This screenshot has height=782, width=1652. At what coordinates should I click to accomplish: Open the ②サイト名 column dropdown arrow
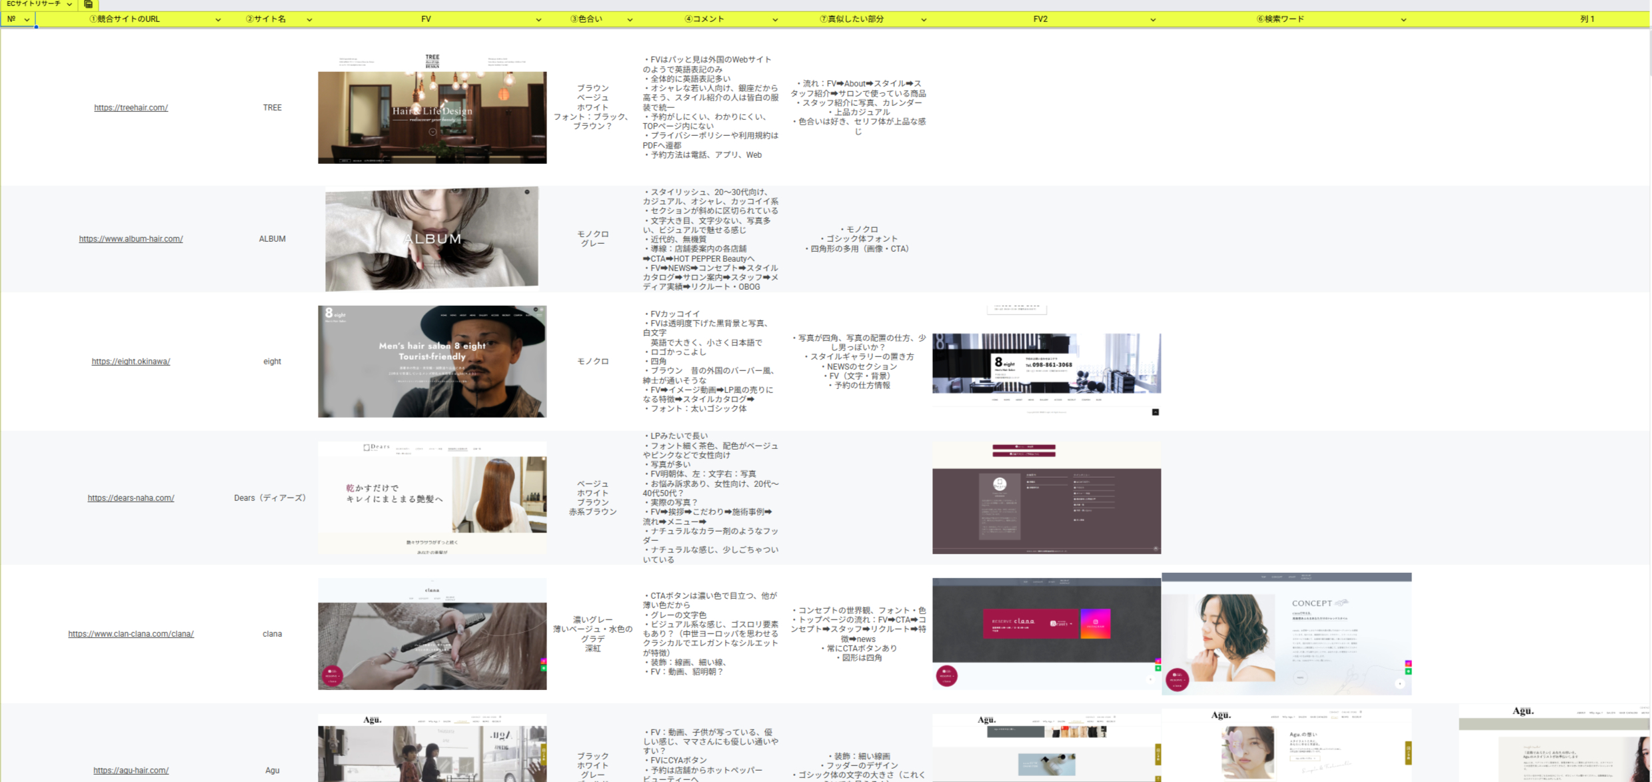pos(309,19)
